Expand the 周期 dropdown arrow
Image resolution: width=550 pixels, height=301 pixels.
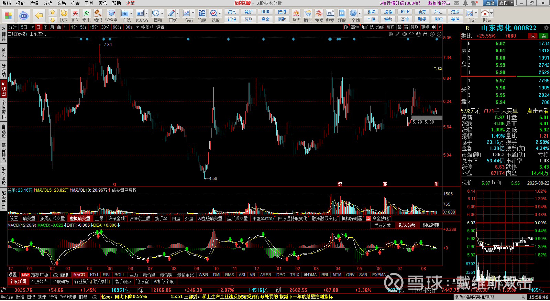pos(162,13)
